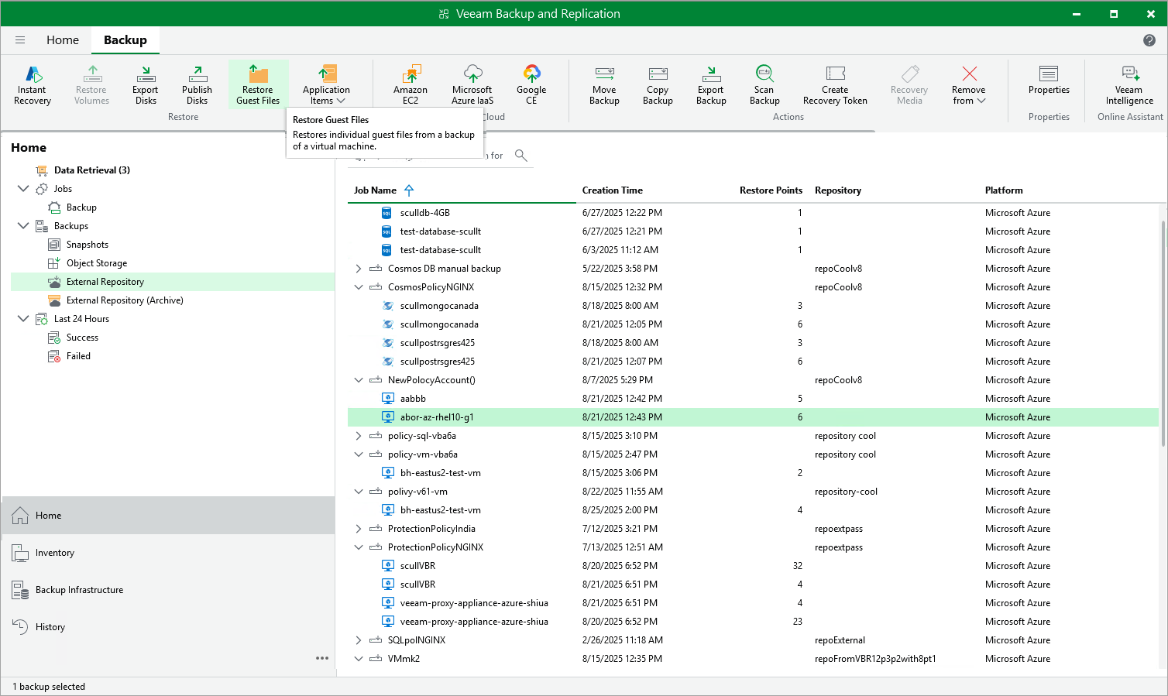This screenshot has height=696, width=1168.
Task: Collapse the CosmosPolicyNGINX row
Action: pyautogui.click(x=359, y=287)
